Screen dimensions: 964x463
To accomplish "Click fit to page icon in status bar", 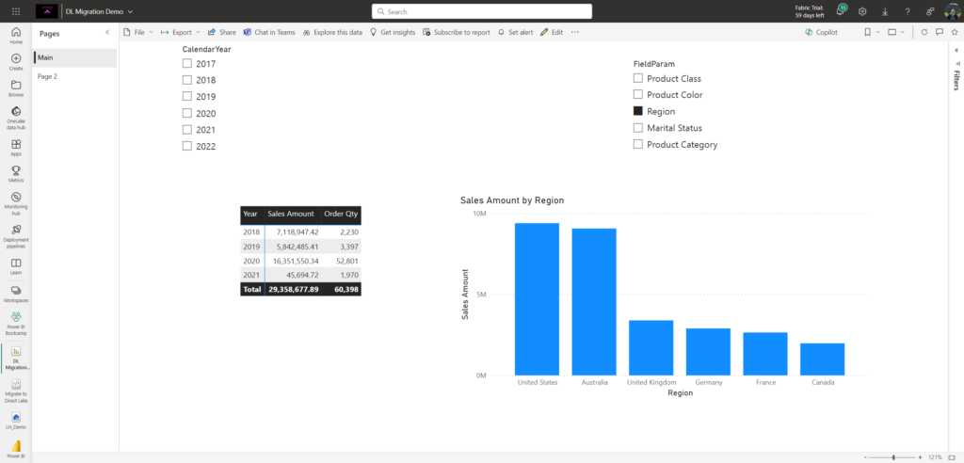I will tap(952, 457).
